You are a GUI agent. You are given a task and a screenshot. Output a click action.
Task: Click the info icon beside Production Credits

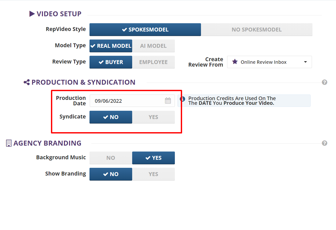click(x=182, y=99)
